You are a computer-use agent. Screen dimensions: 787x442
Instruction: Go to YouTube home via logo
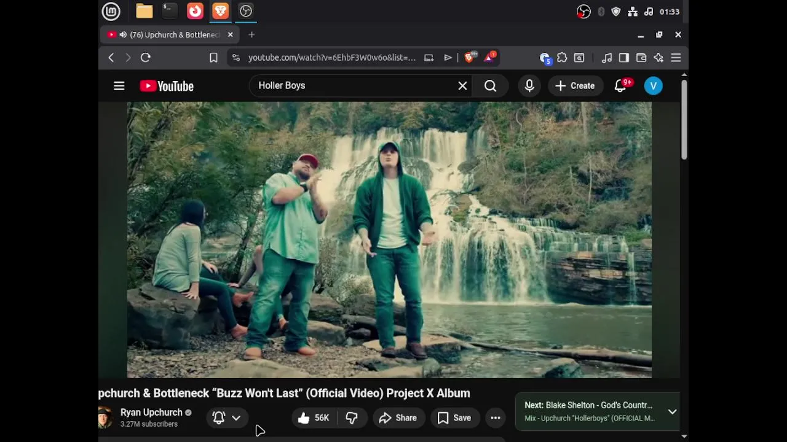coord(167,86)
